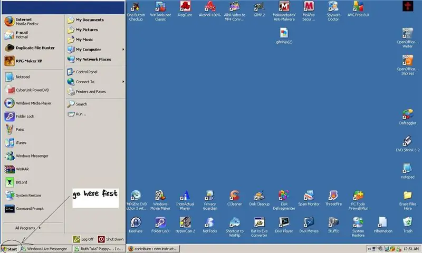The width and height of the screenshot is (422, 253).
Task: Switch to Ruth "aka" Puppy taskbar window
Action: tap(99, 249)
